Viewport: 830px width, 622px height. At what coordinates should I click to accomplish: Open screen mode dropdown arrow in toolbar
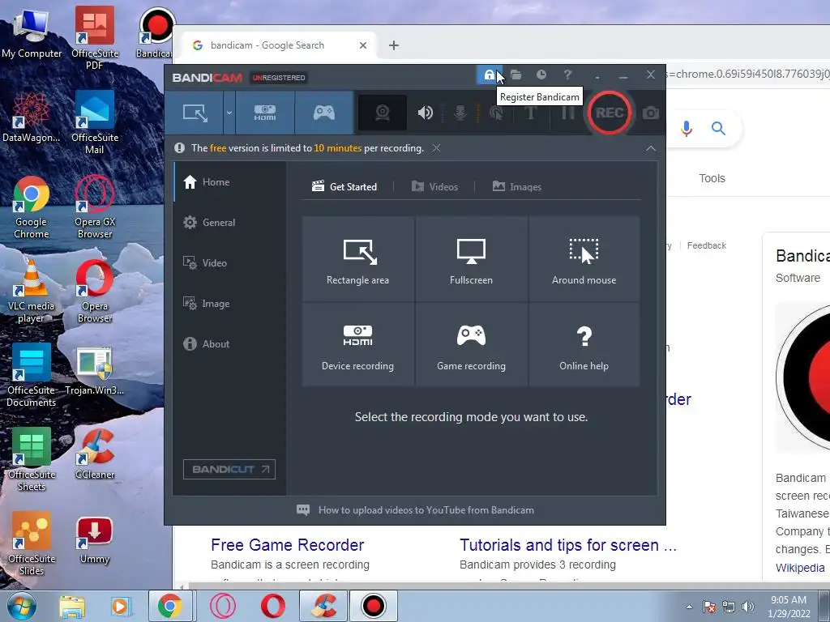coord(229,113)
